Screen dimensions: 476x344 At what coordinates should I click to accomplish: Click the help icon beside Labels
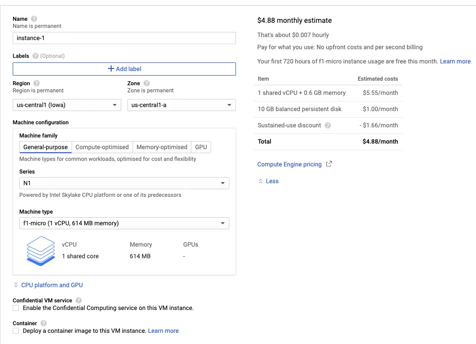(36, 56)
